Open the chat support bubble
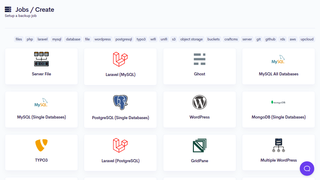 [x=307, y=169]
